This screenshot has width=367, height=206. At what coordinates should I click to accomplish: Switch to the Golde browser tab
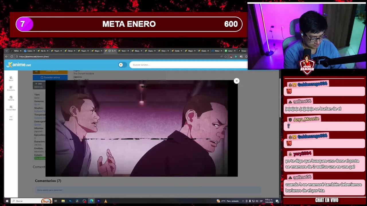(x=177, y=51)
